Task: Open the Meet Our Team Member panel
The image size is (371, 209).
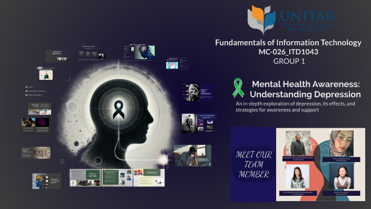Action: [253, 164]
